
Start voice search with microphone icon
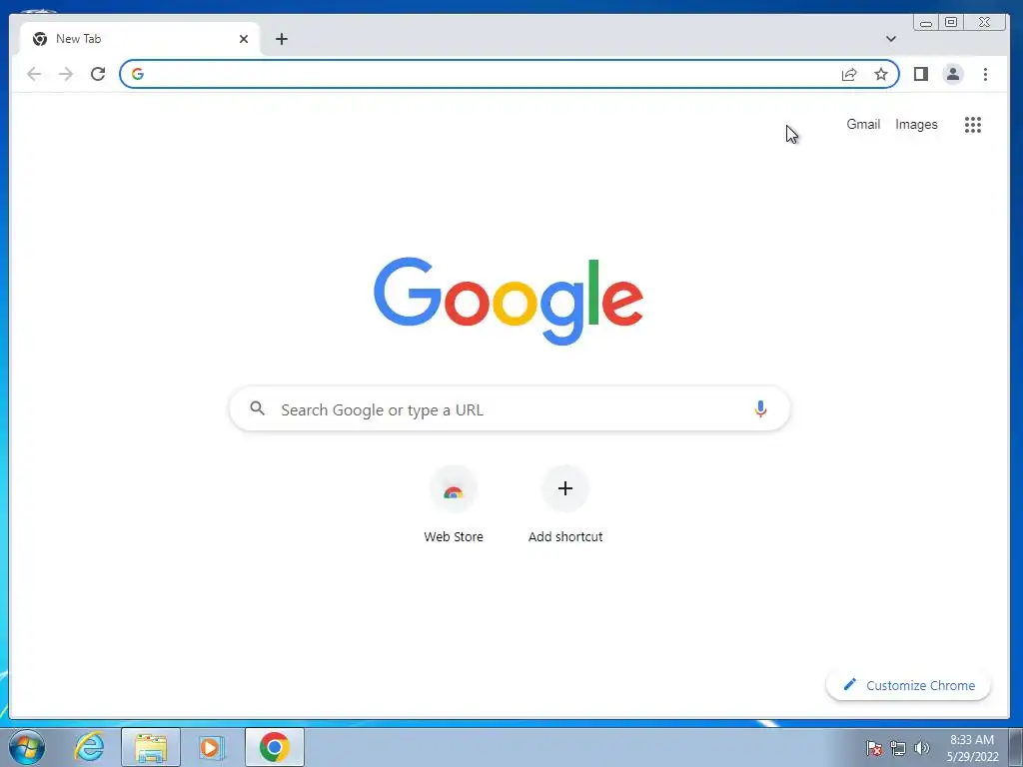click(760, 408)
